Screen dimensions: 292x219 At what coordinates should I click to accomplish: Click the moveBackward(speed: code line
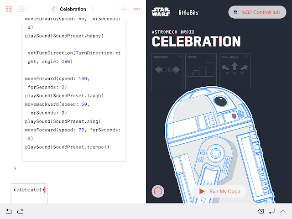click(57, 109)
